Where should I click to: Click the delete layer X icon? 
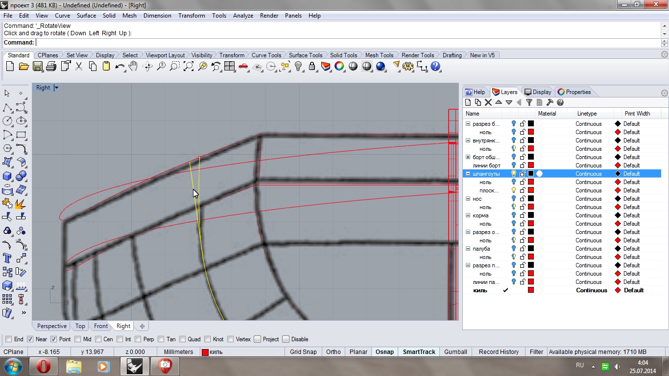point(488,102)
